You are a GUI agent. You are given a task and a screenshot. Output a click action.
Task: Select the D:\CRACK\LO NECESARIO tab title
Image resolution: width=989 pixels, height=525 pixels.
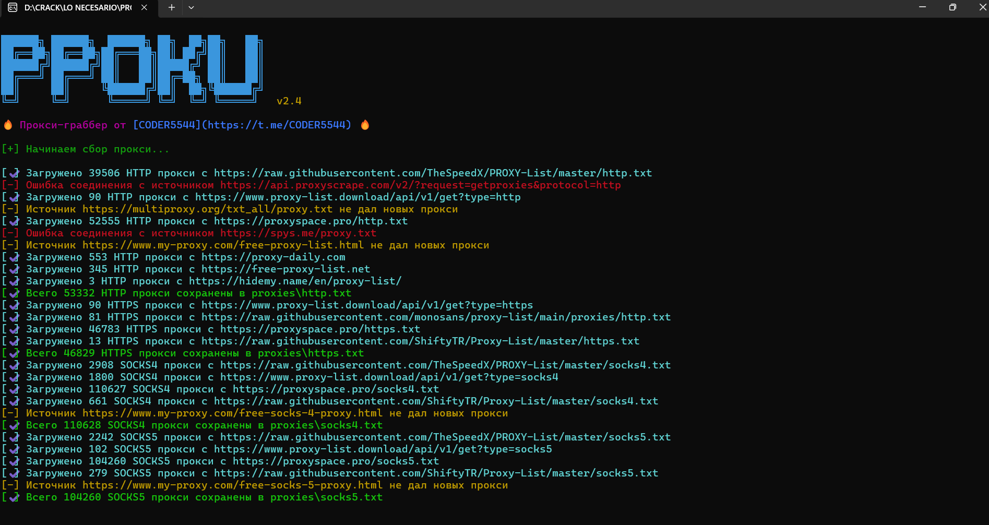(x=78, y=7)
